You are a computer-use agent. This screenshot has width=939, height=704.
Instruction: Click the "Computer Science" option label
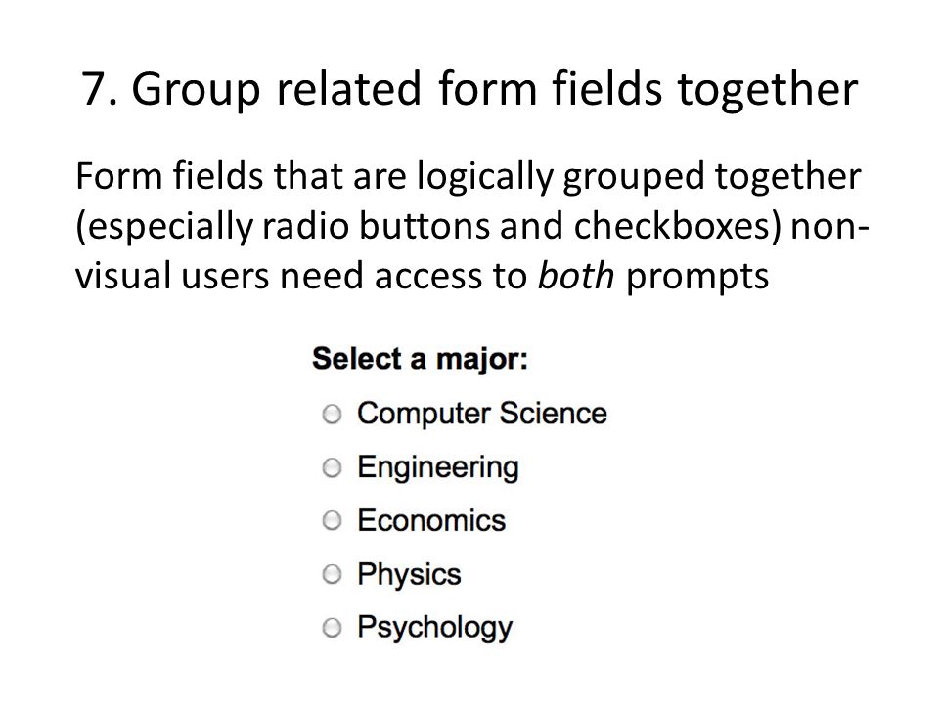pyautogui.click(x=482, y=413)
